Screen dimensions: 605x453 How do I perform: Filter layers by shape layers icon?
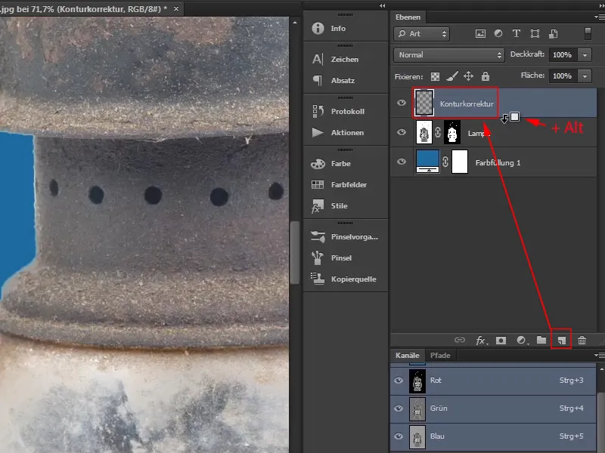[535, 33]
